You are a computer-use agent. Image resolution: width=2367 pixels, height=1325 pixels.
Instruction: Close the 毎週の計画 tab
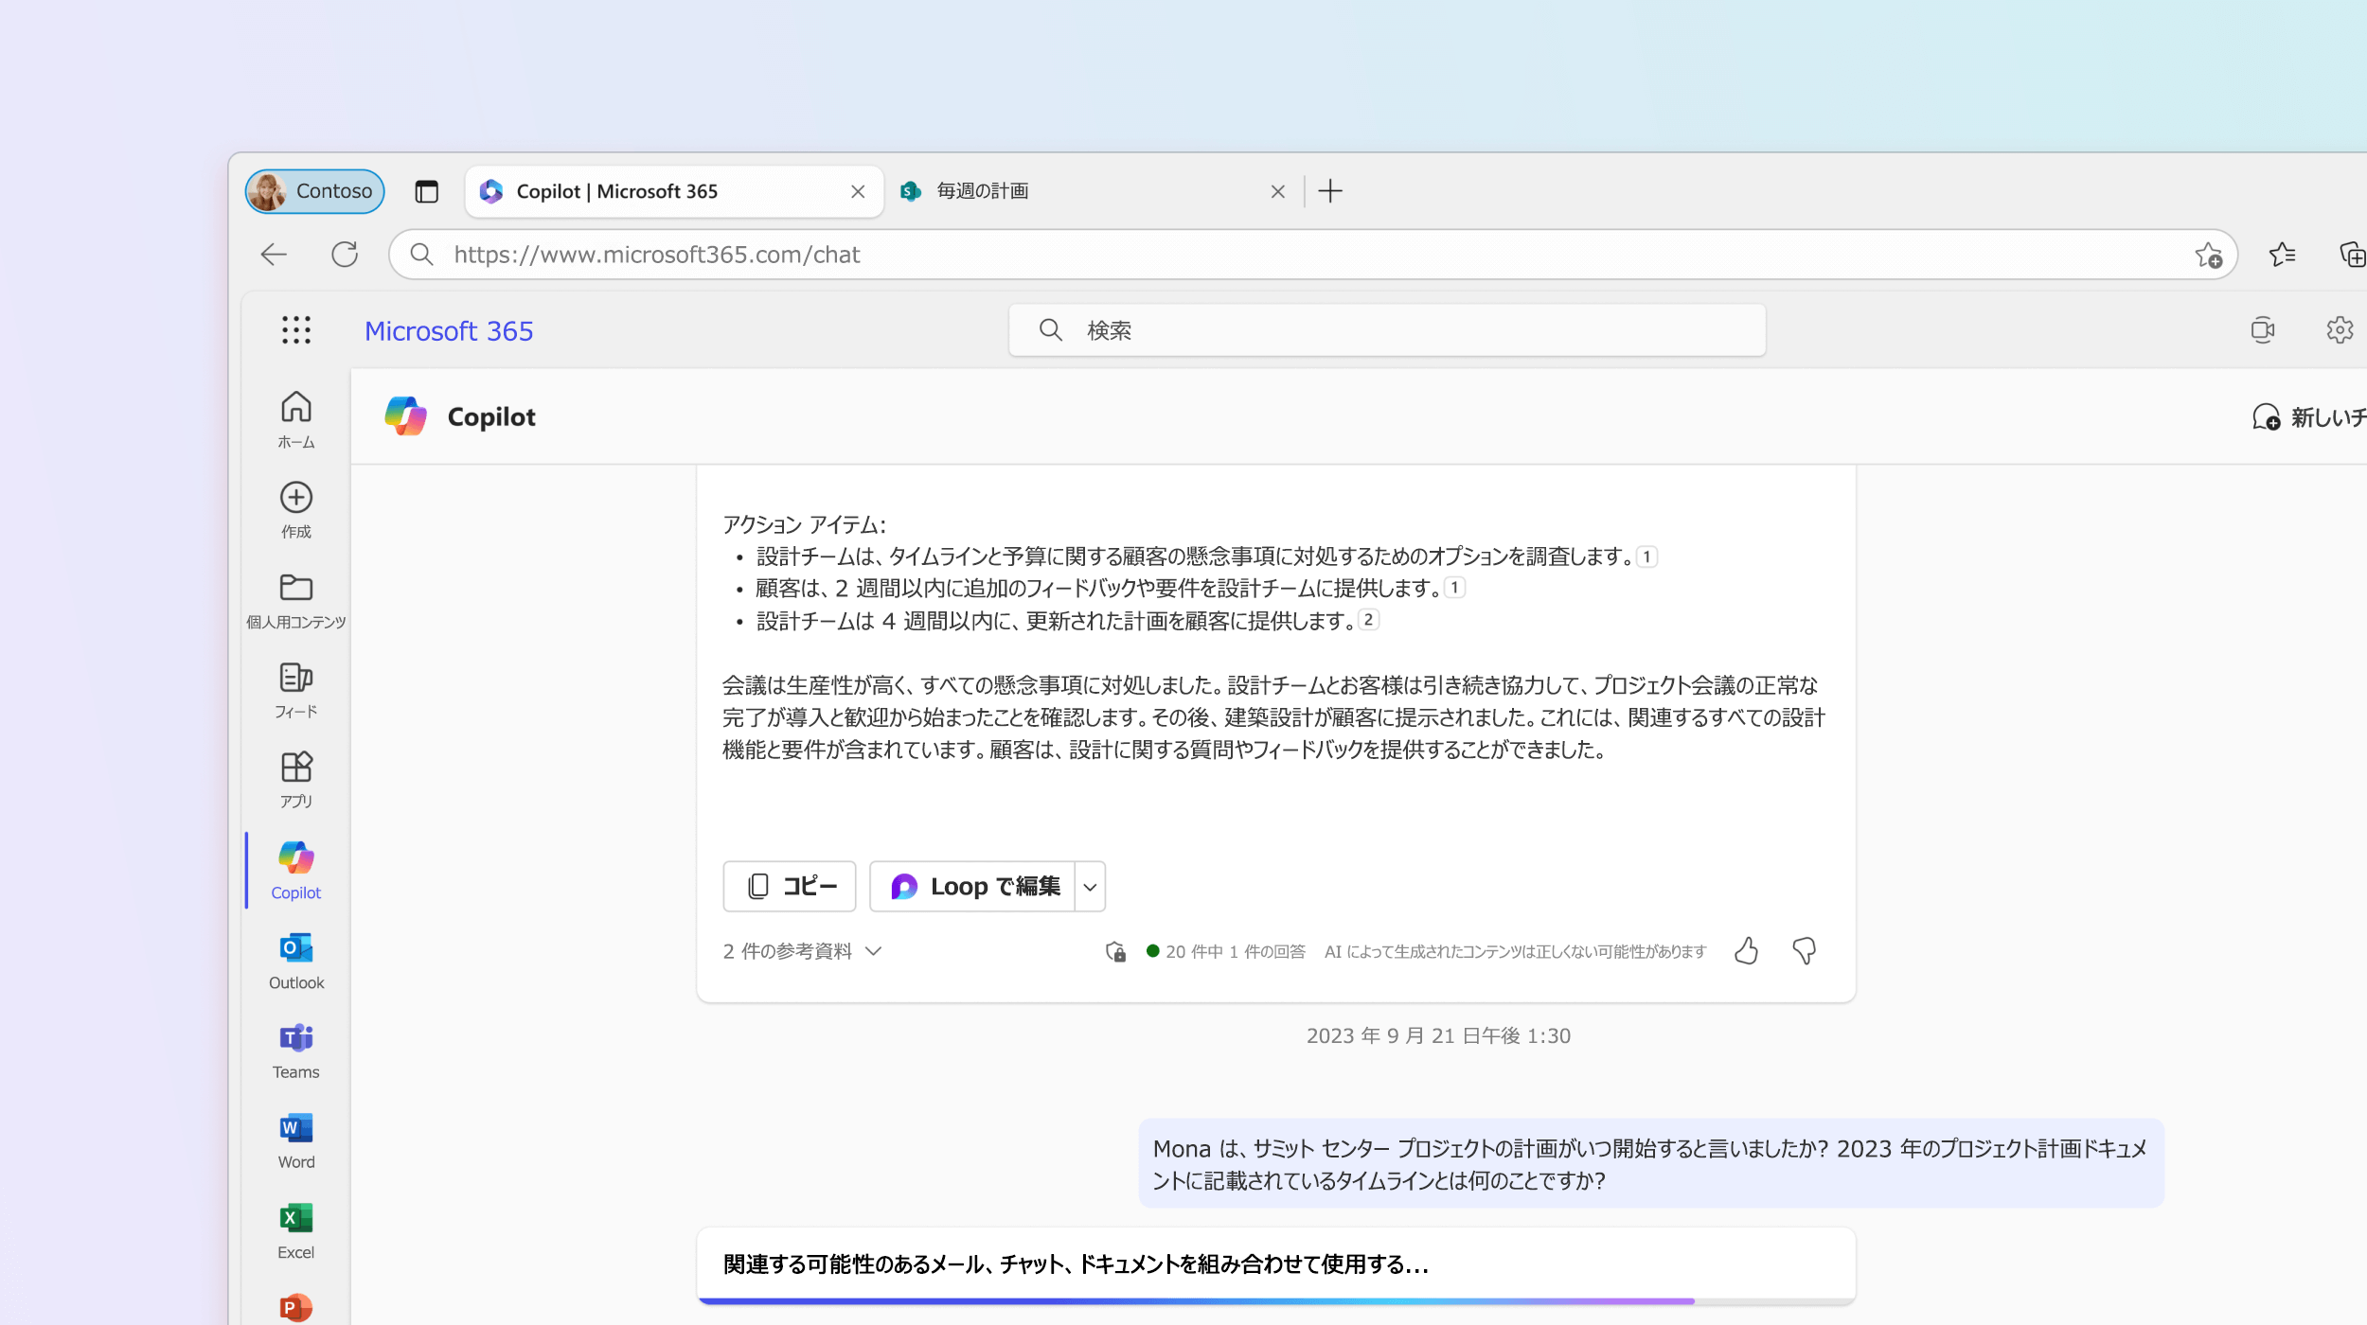(x=1277, y=192)
